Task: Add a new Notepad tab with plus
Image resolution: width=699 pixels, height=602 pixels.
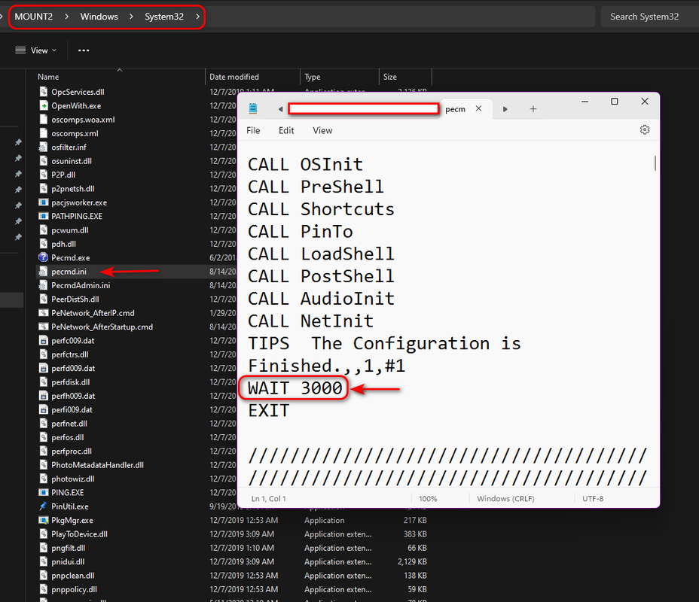Action: tap(533, 109)
